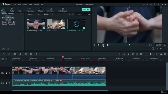Click the timeline zoom slider handle
Viewport: 168px width, 94px height.
(x=150, y=54)
